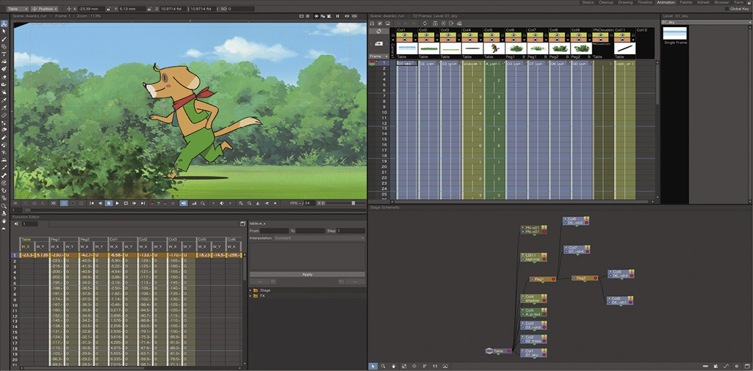Screen dimensions: 753x371
Task: Switch to the Timeline room tab
Action: [x=645, y=2]
